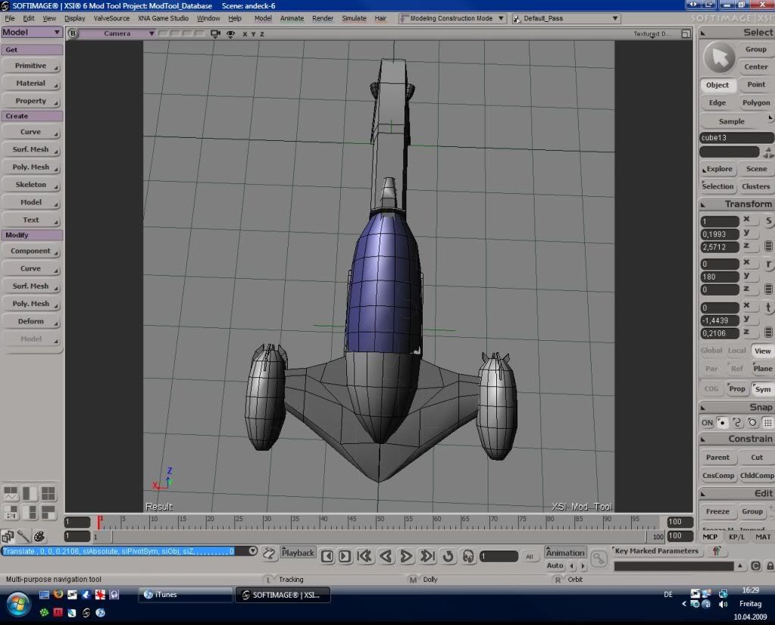Click the camera icon in viewport toolbar

tap(215, 33)
